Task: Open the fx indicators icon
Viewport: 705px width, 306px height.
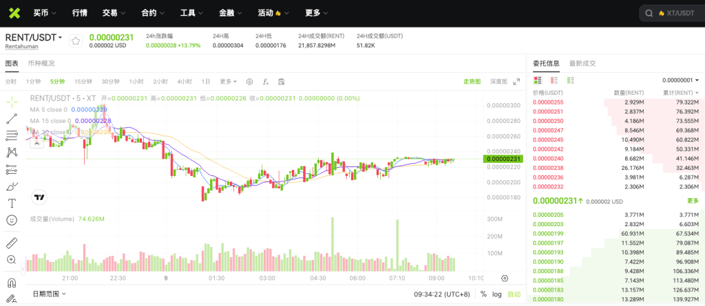Action: [x=266, y=81]
